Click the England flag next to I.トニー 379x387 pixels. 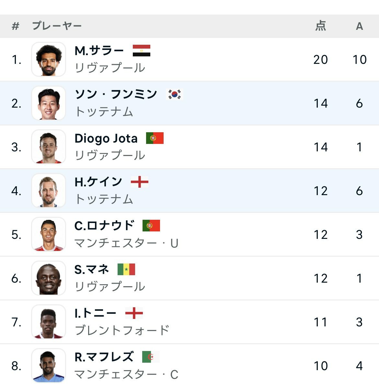(x=134, y=313)
